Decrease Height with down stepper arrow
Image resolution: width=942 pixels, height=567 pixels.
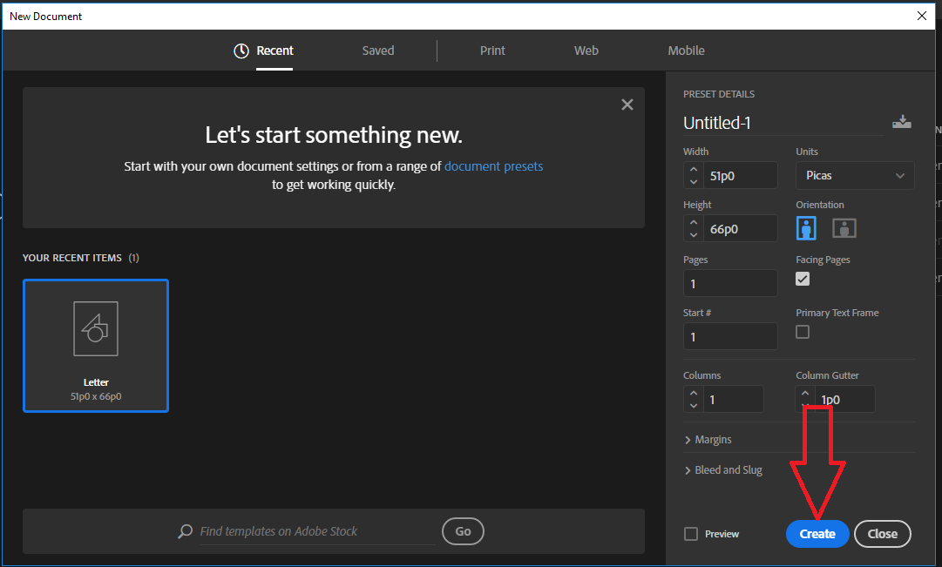[x=694, y=235]
